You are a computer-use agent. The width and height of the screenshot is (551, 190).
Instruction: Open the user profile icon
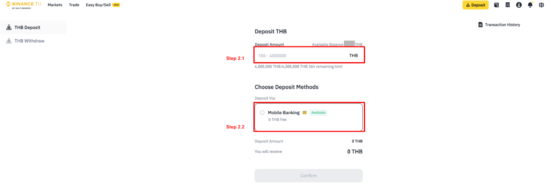[x=519, y=5]
